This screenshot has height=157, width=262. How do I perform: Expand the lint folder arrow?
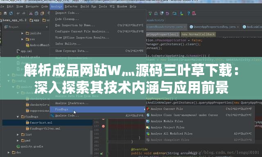pyautogui.click(x=18, y=134)
